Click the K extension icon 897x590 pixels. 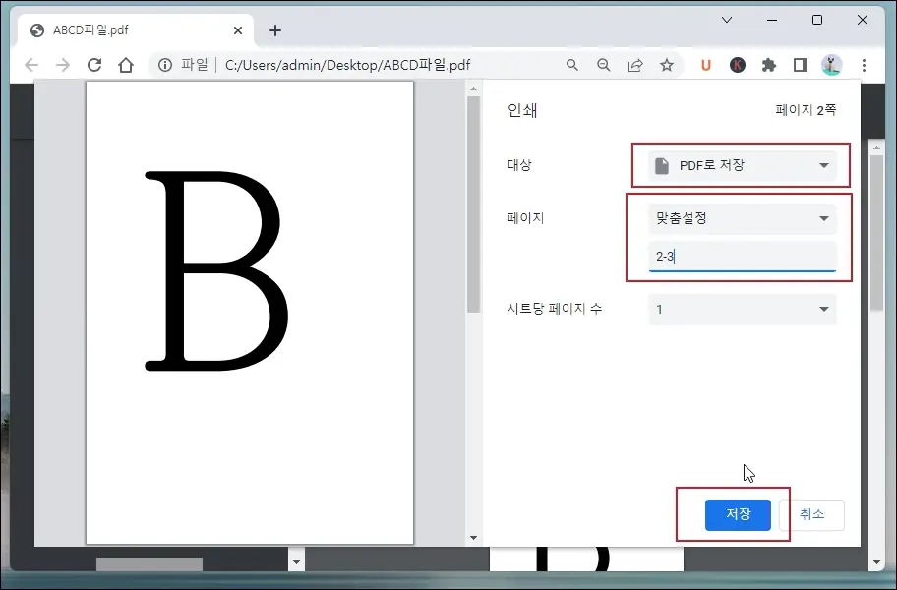coord(737,65)
